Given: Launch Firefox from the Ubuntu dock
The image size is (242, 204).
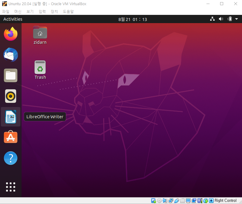Looking at the screenshot, I should click(x=11, y=34).
